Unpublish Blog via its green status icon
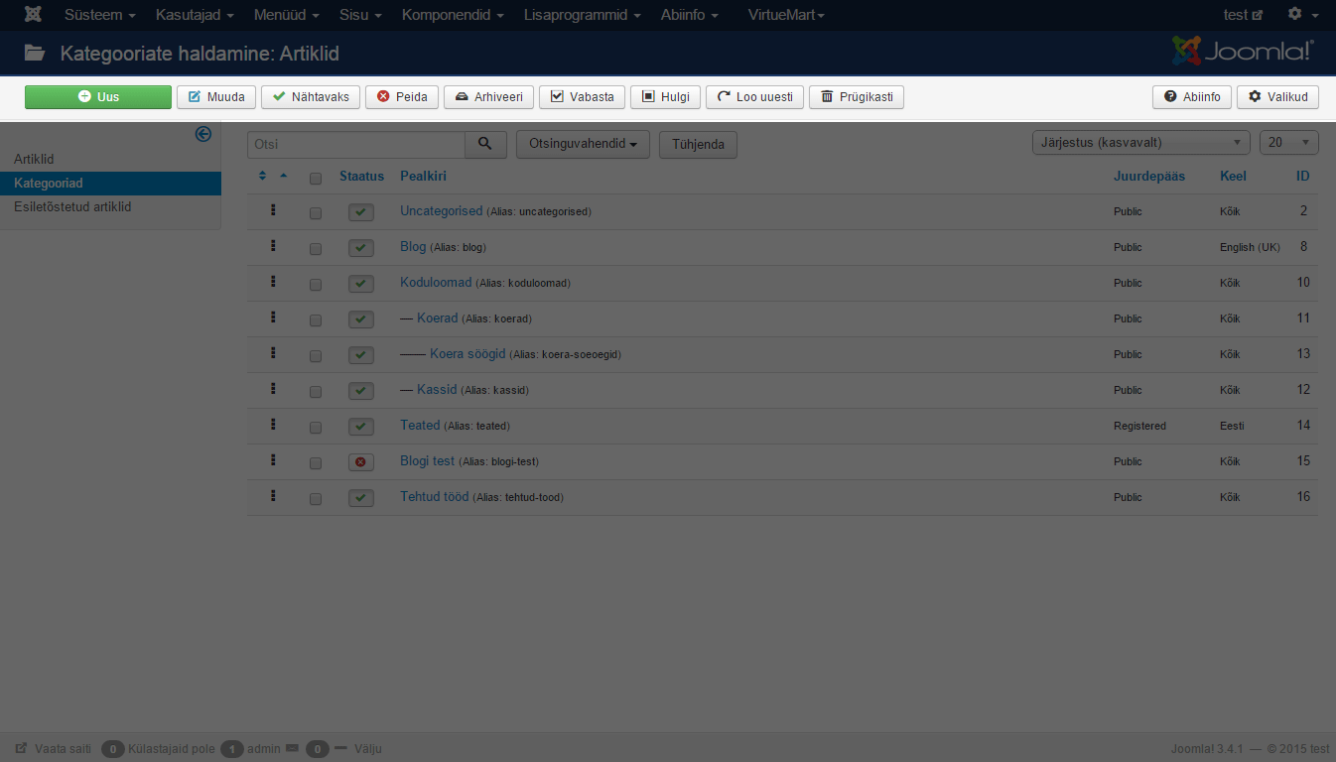This screenshot has height=762, width=1336. point(361,248)
